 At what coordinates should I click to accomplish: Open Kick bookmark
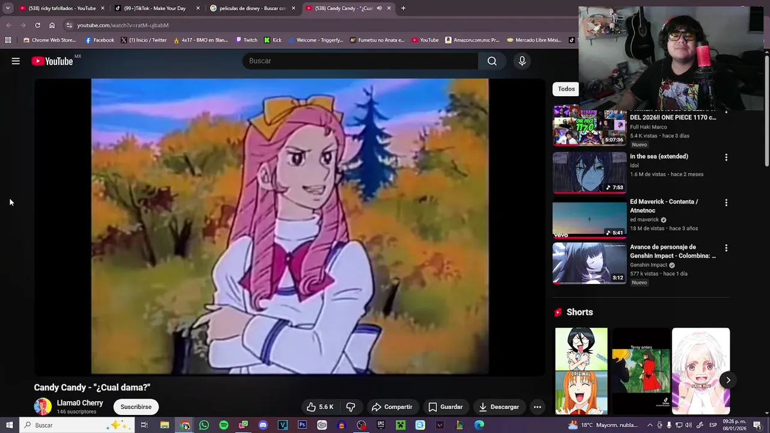(273, 40)
